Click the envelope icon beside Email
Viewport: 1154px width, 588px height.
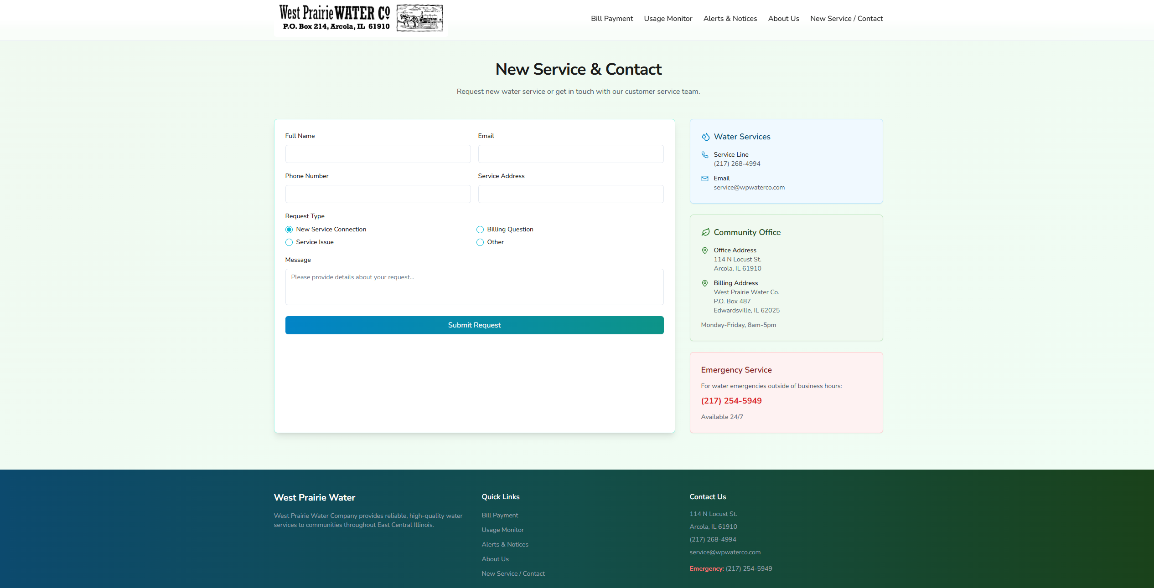(705, 178)
